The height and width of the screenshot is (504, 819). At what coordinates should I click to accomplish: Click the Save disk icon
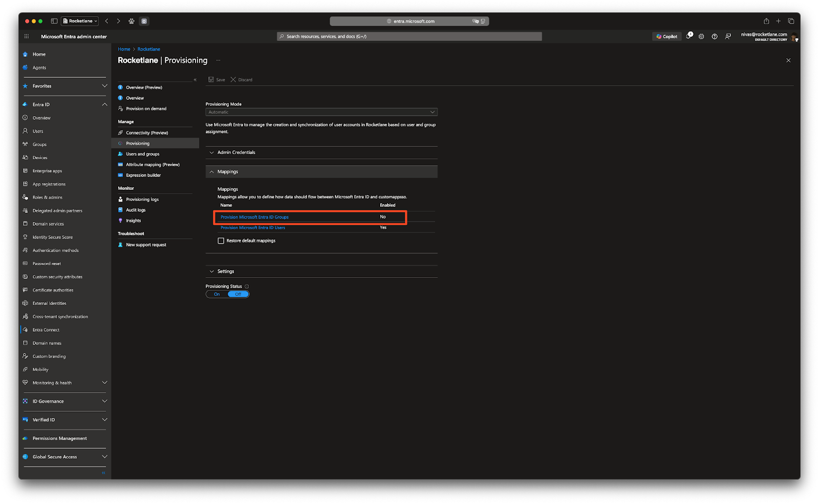pos(211,80)
